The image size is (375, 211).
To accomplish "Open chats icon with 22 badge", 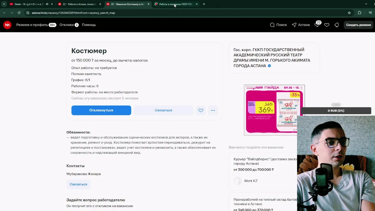I will 317,24.
